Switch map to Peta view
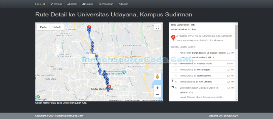The height and width of the screenshot is (119, 273). click(x=43, y=27)
